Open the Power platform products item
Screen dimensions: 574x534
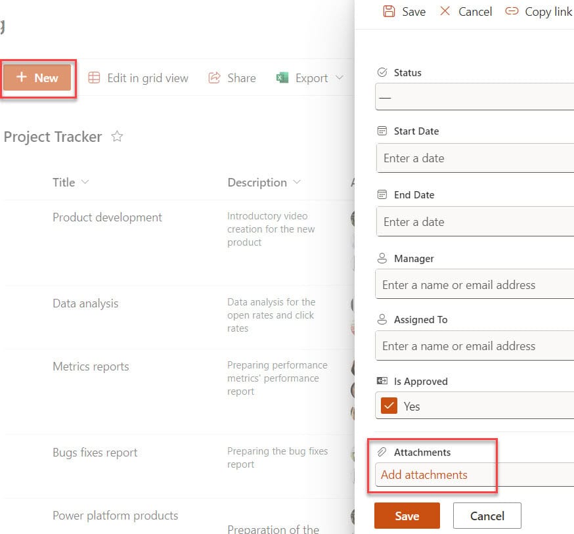click(116, 516)
